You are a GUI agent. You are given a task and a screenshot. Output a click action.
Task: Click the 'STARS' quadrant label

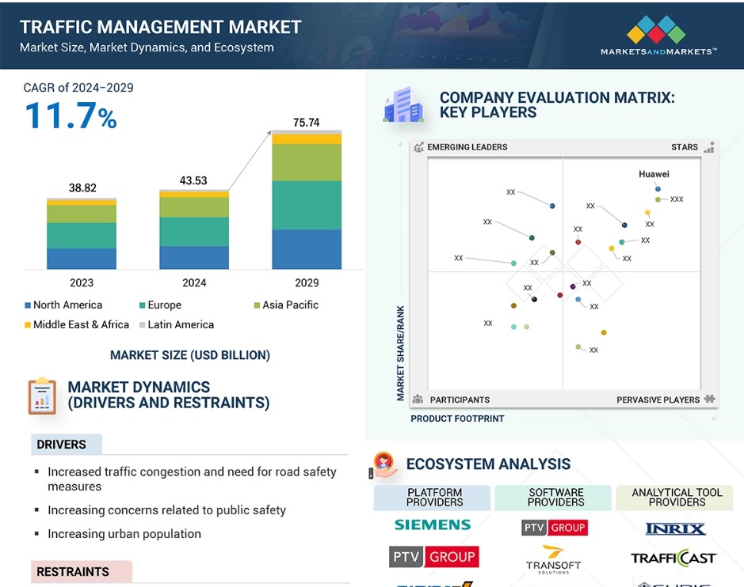685,147
